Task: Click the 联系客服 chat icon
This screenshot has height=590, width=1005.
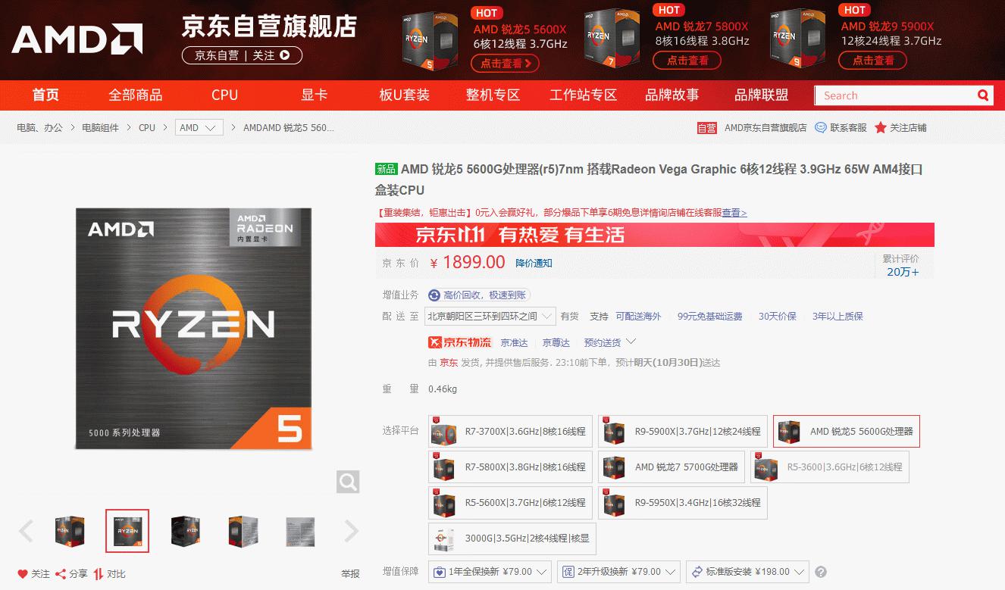Action: point(821,127)
